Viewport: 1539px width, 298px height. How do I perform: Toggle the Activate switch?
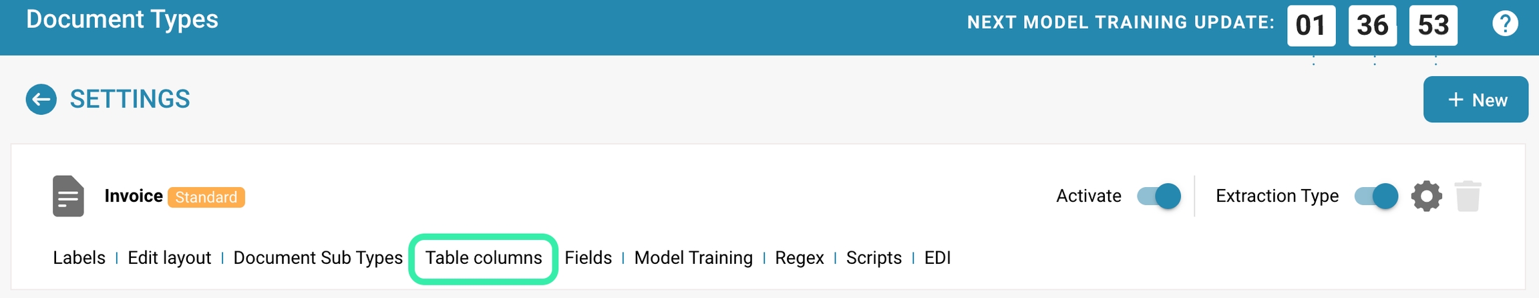click(1159, 196)
